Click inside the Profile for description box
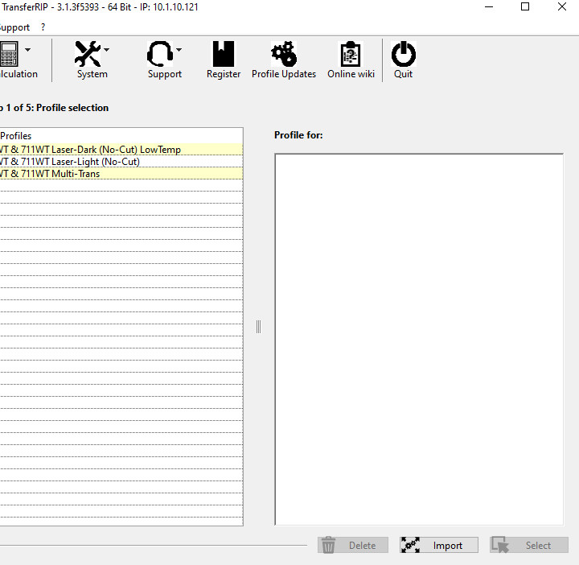Image resolution: width=579 pixels, height=565 pixels. tap(419, 339)
